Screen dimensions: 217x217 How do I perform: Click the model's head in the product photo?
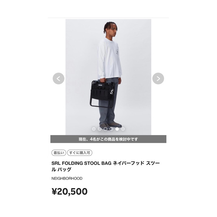click(x=110, y=29)
